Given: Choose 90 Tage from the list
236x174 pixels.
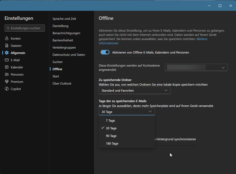Looking at the screenshot, I should (127, 136).
